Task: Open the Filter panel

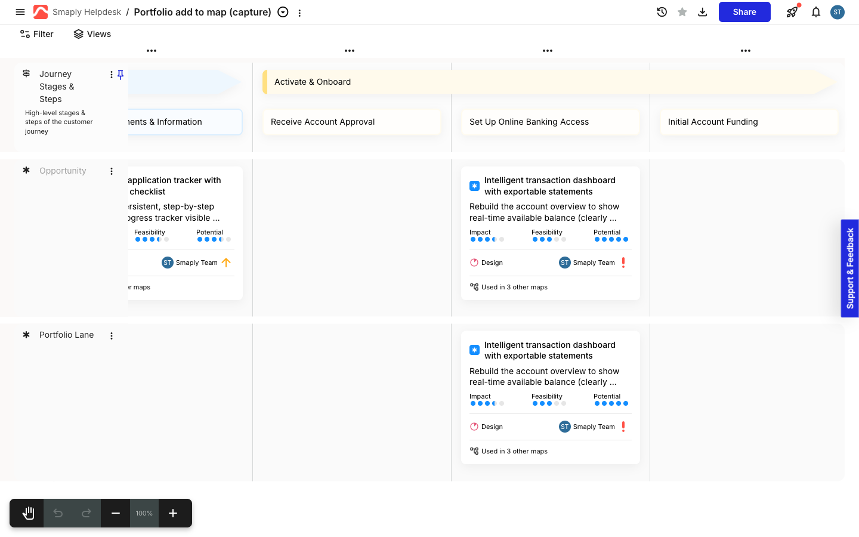Action: (x=37, y=34)
